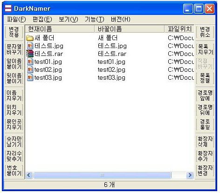Click the 앞이름 붙이기 button

pos(14,64)
